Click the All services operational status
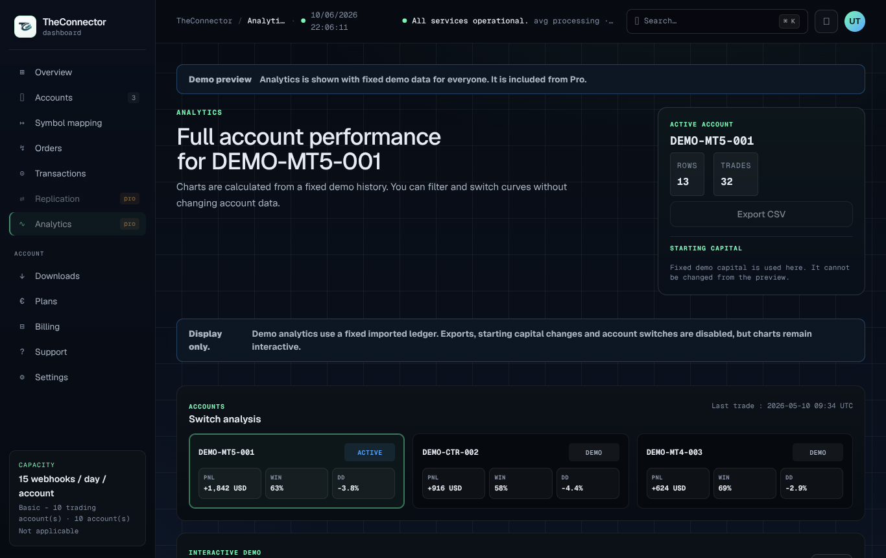886x558 pixels. [470, 21]
